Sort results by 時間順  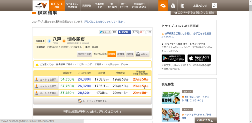pyautogui.click(x=112, y=54)
